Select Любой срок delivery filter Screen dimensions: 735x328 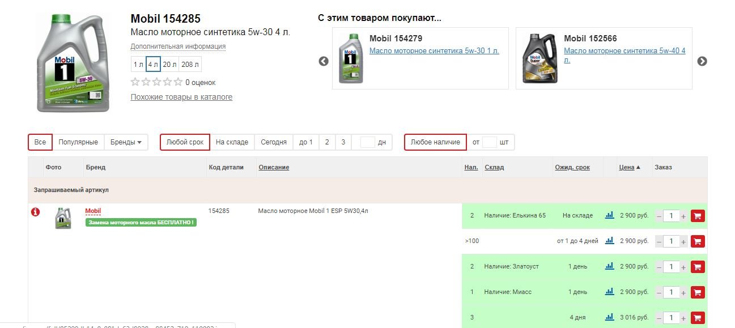point(185,142)
